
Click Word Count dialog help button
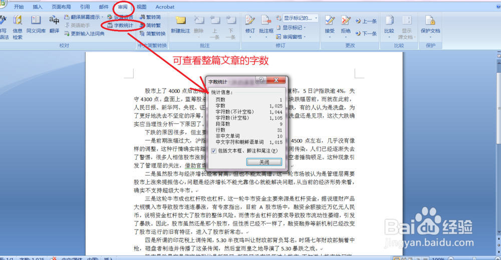(261, 80)
